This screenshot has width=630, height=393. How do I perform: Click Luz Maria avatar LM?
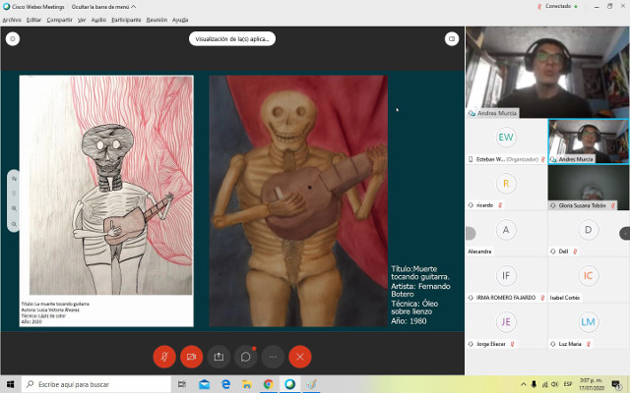[x=589, y=321]
